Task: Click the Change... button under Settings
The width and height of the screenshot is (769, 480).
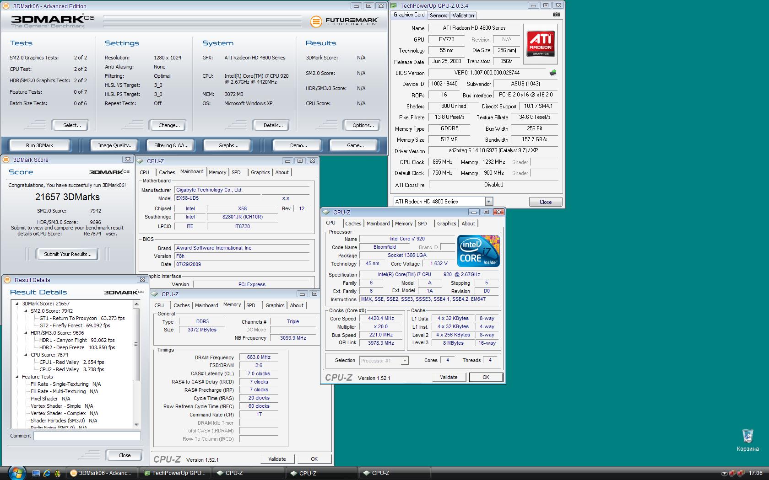Action: pyautogui.click(x=169, y=125)
